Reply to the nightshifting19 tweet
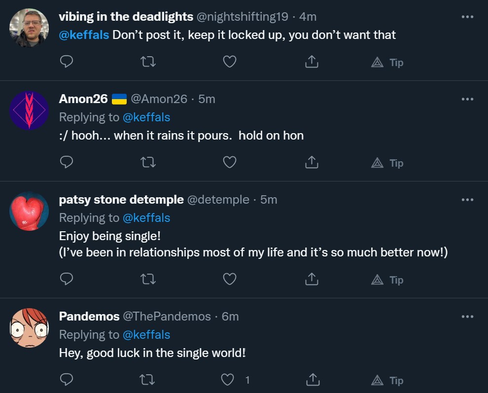This screenshot has height=393, width=488. (x=67, y=62)
